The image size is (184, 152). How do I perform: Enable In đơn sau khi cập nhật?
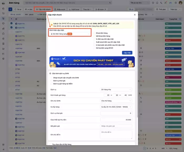(94, 39)
